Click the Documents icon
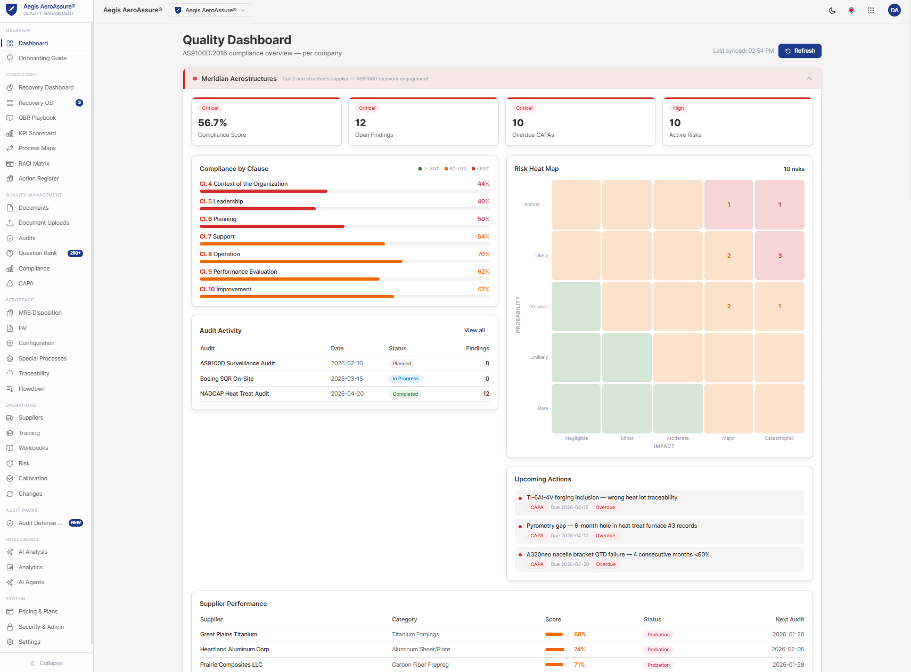Viewport: 911px width, 672px height. tap(10, 208)
